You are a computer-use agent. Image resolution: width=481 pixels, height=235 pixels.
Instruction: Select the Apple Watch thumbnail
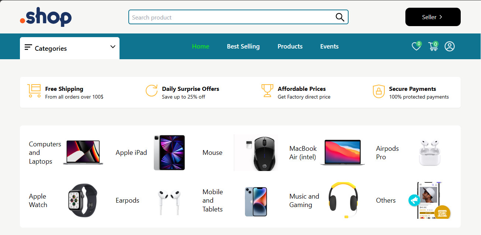tap(83, 200)
